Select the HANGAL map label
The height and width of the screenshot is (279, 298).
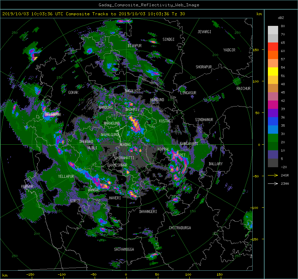coord(93,190)
